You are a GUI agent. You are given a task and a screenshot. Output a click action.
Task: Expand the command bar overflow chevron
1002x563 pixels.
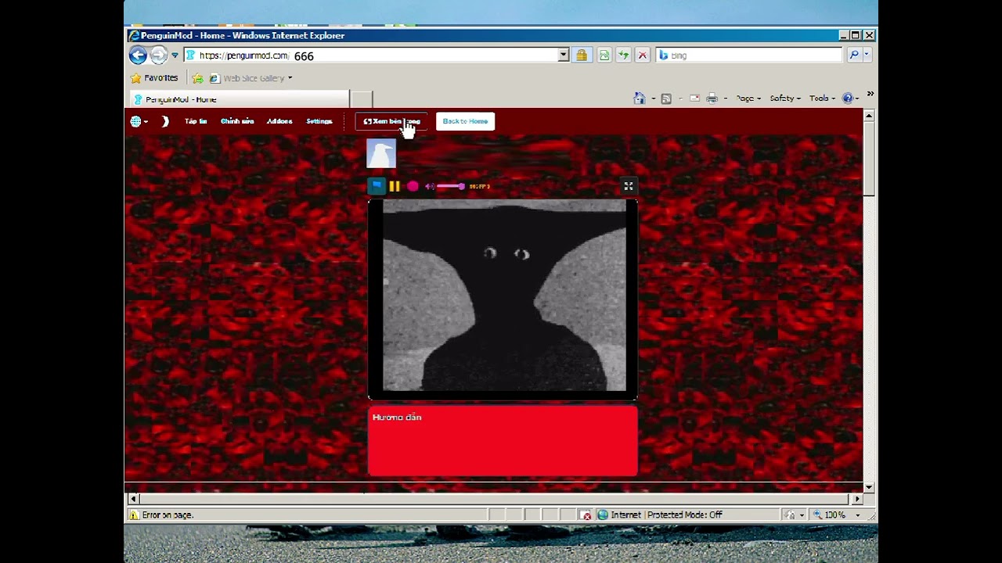pos(870,94)
